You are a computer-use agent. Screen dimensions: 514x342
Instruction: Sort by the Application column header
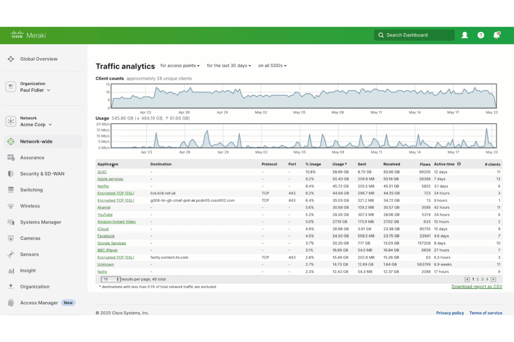(x=108, y=164)
